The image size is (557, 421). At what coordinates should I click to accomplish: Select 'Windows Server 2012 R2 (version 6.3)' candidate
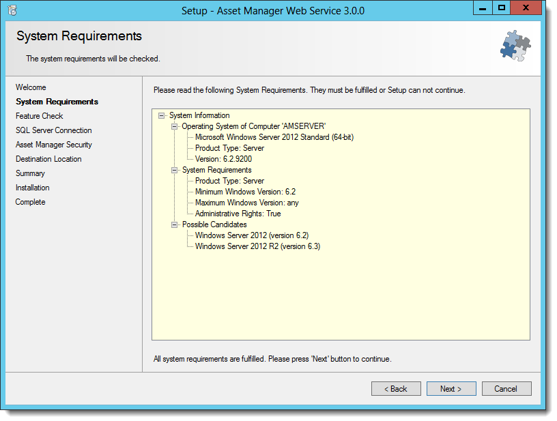pos(257,246)
